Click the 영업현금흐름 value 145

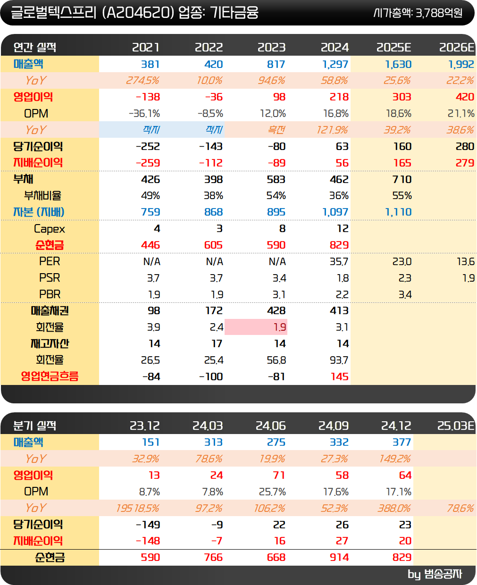(x=340, y=376)
